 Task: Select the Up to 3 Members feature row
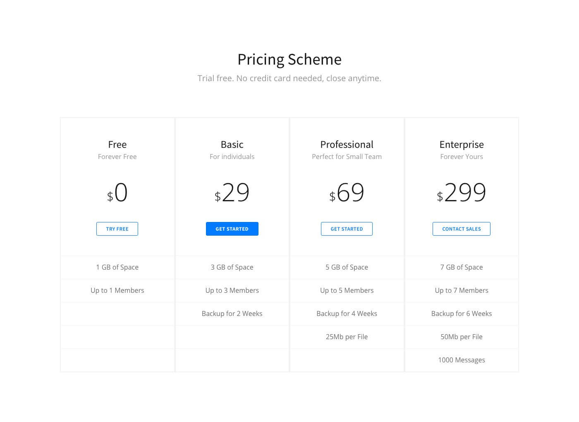232,290
